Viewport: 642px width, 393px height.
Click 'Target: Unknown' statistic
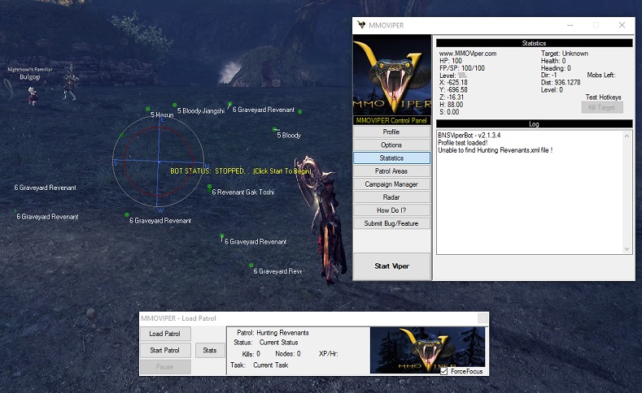pos(565,54)
